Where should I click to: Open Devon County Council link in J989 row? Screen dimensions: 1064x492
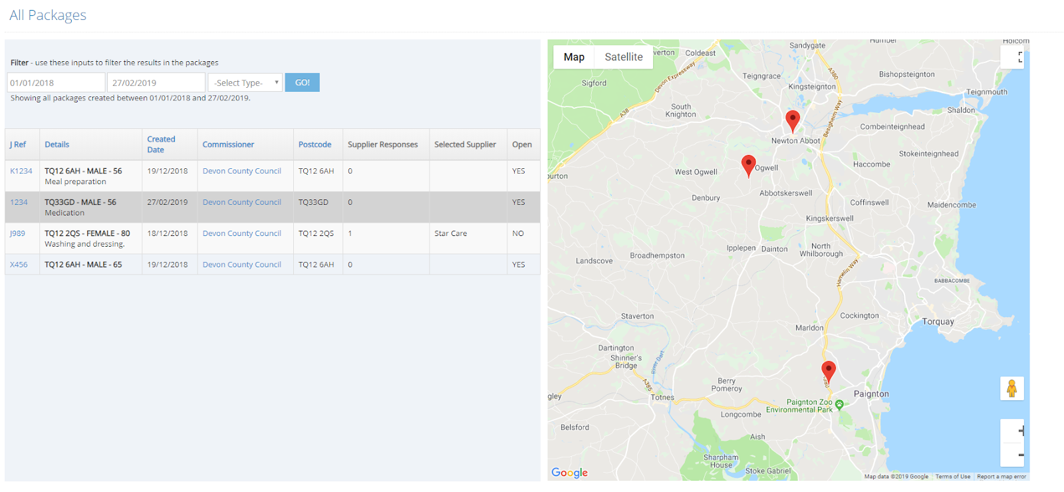pos(242,233)
